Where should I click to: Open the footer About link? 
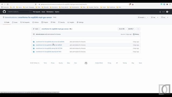click(140, 63)
